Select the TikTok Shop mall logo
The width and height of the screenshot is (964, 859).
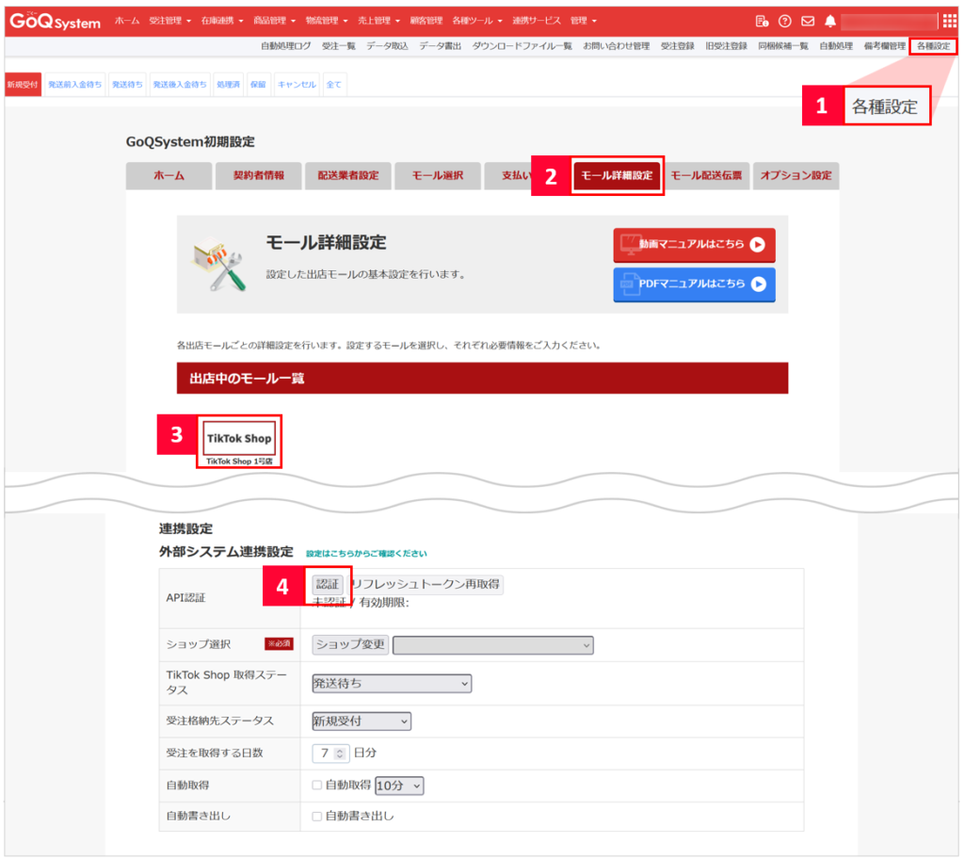tap(239, 439)
